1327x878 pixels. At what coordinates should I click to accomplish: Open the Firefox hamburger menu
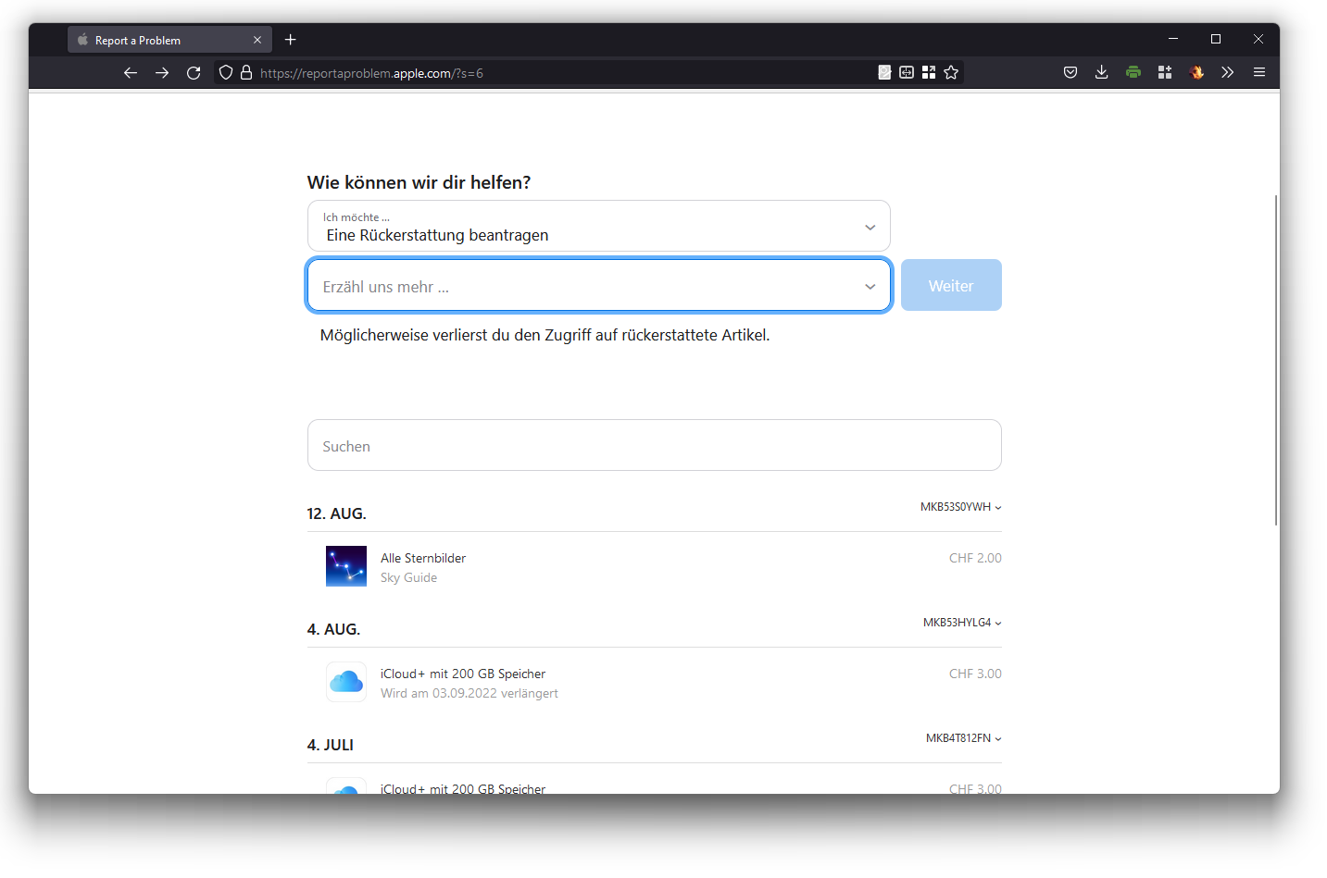tap(1258, 72)
